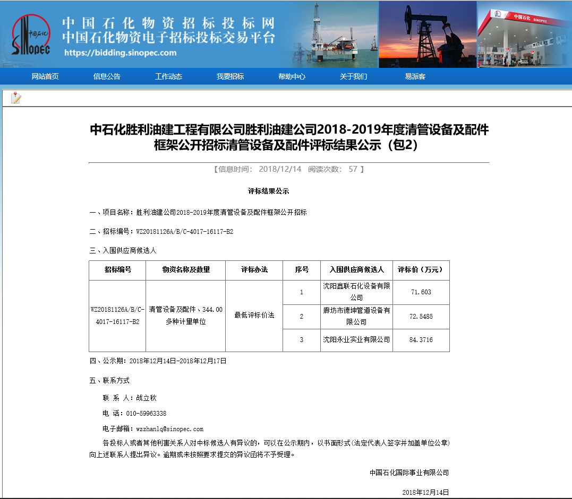Screen dimensions: 572x499
Task: Click the 清管设备及配件、344.00 cell
Action: pos(186,316)
